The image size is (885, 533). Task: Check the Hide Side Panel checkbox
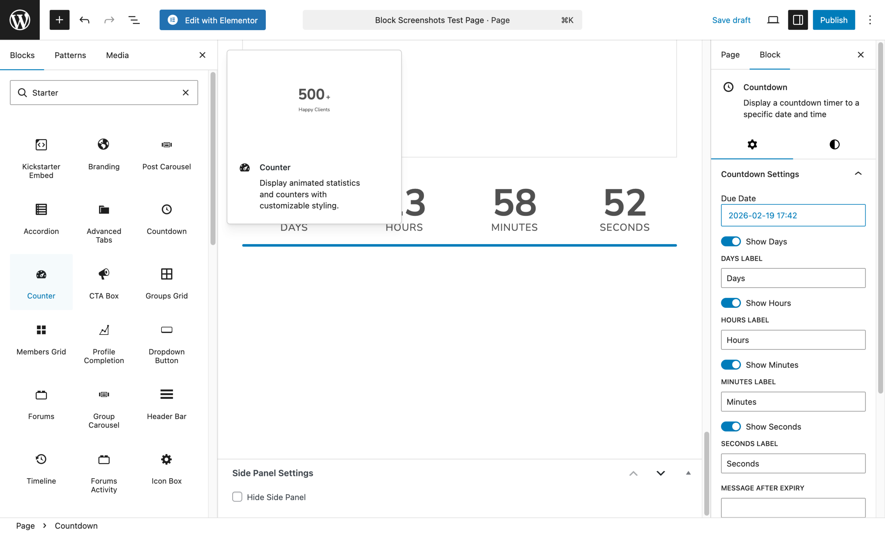pos(237,497)
